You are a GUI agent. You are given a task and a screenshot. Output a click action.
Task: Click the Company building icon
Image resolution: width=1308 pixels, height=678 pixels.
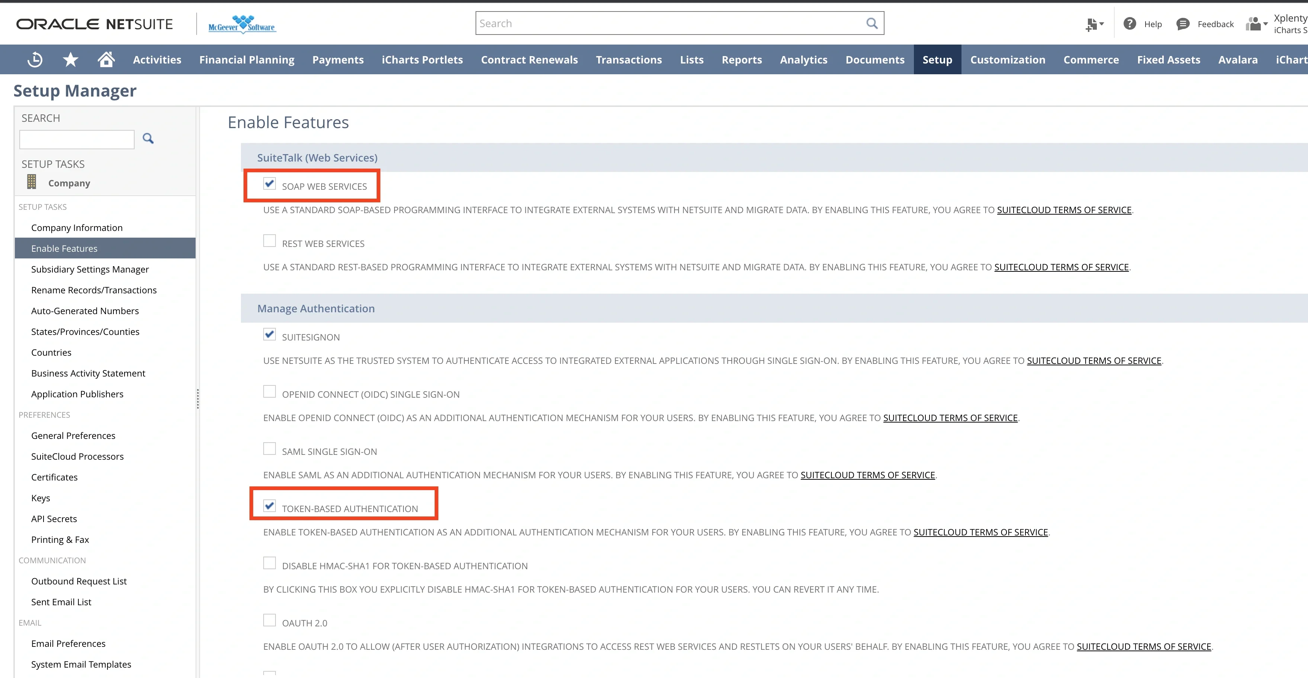(32, 182)
